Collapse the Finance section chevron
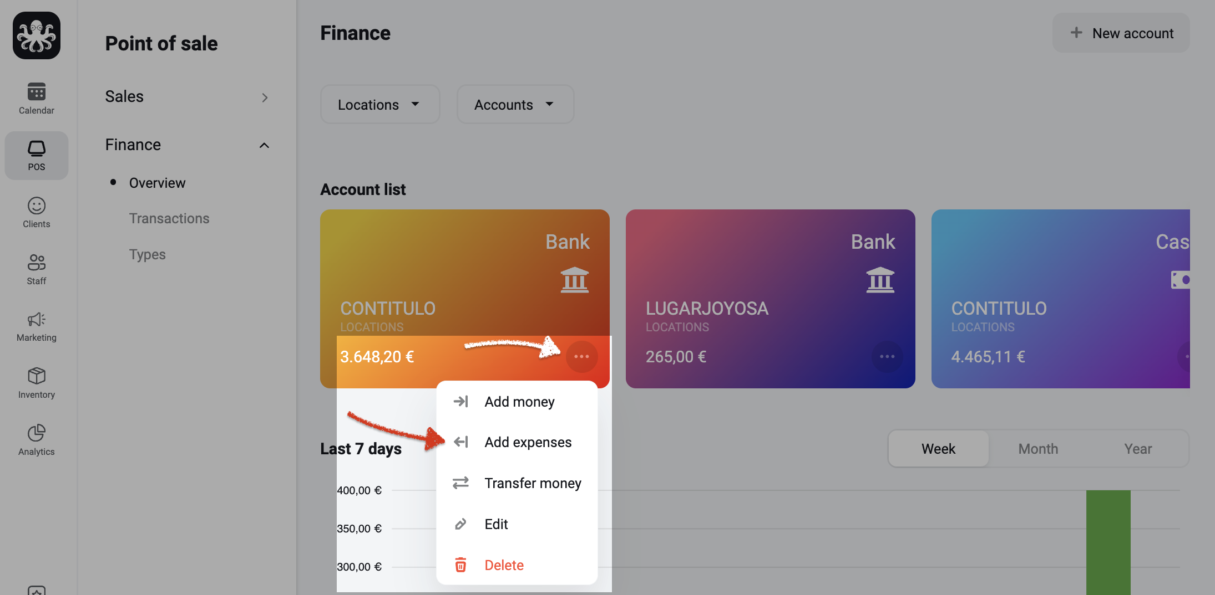 264,145
